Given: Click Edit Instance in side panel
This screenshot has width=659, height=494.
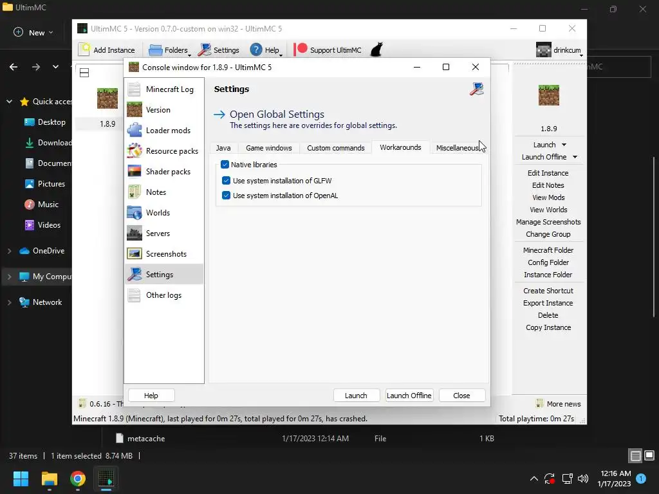Looking at the screenshot, I should tap(548, 173).
